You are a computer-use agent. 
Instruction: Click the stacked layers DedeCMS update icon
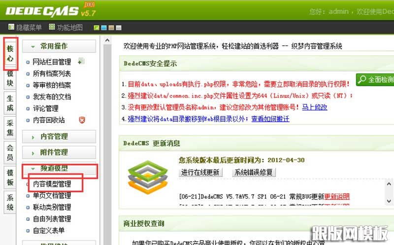pyautogui.click(x=147, y=174)
